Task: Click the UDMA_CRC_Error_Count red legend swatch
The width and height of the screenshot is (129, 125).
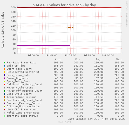Action: click(x=4, y=110)
